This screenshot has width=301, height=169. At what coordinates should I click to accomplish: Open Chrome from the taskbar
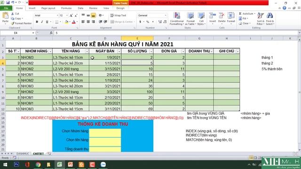tap(38, 165)
